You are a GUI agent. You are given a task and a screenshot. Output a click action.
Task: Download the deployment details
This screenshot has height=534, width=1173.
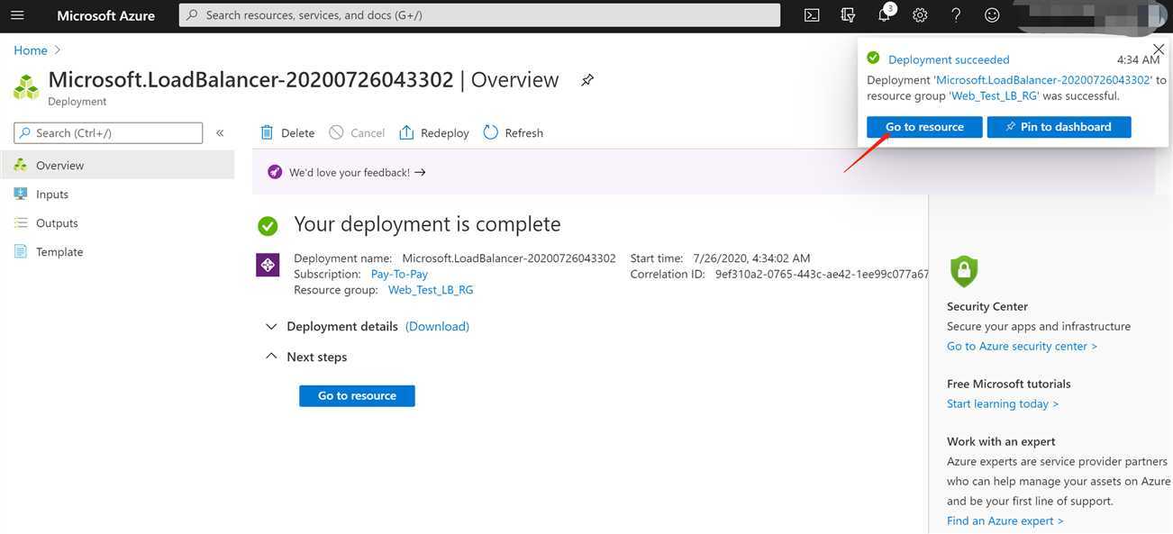click(x=437, y=326)
